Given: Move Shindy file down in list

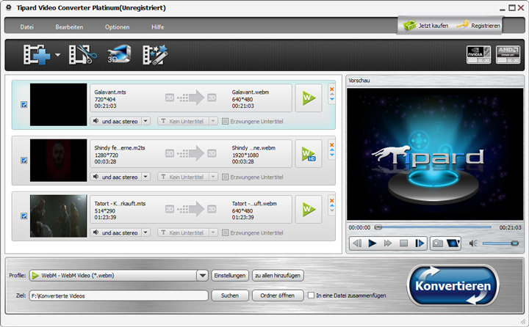Looking at the screenshot, I should click(x=331, y=155).
